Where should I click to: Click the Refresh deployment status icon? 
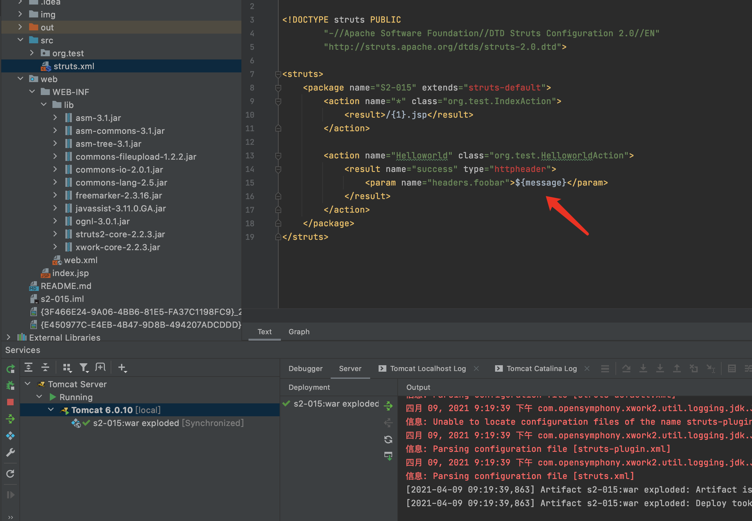click(388, 440)
